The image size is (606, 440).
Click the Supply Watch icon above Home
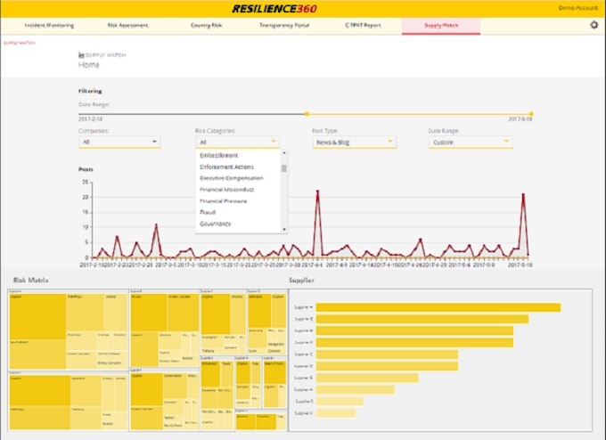click(82, 55)
